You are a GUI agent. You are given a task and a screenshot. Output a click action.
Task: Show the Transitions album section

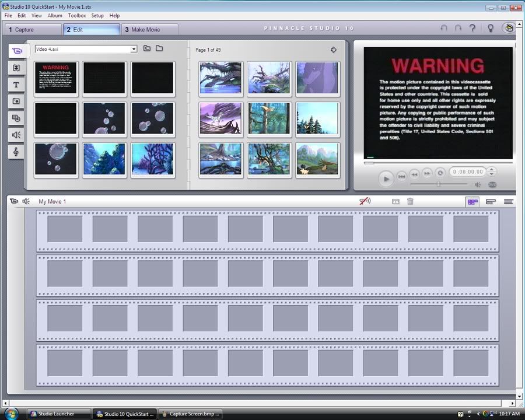pos(16,68)
